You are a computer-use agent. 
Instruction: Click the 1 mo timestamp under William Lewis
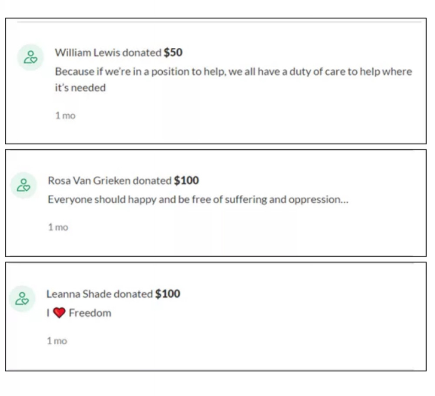65,115
